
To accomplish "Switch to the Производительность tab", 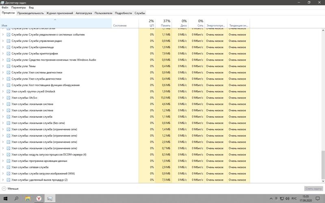I will pyautogui.click(x=30, y=13).
